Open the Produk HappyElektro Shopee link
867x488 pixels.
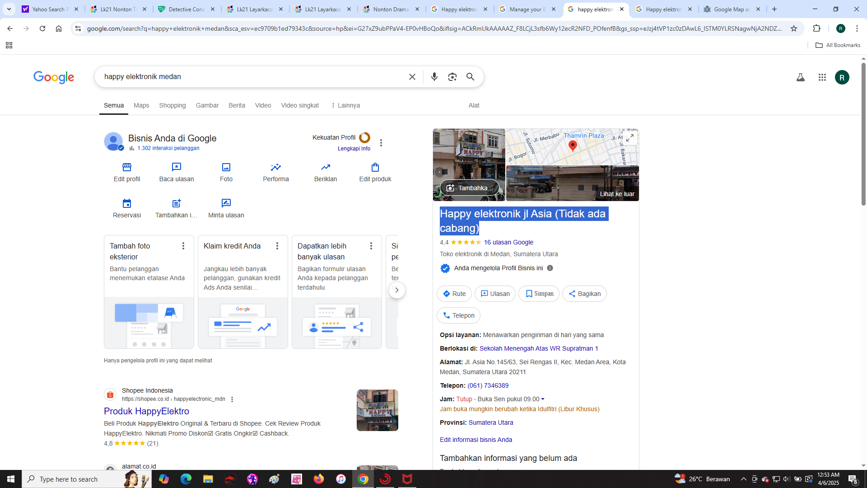[x=146, y=411]
